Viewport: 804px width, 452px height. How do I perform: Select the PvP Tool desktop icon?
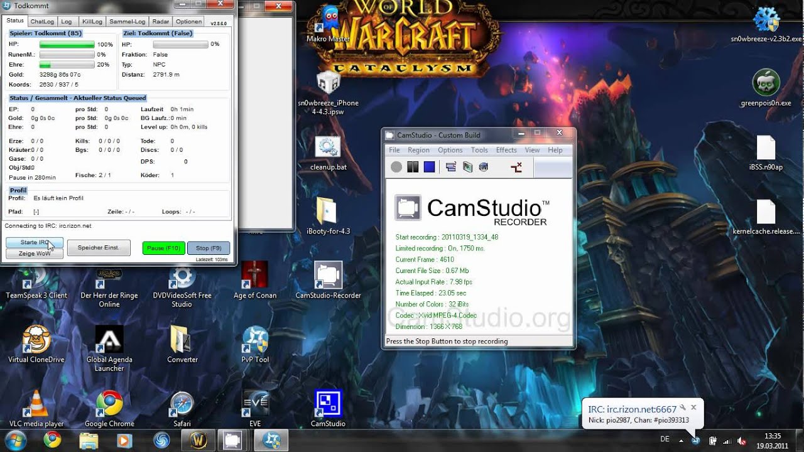click(x=255, y=345)
